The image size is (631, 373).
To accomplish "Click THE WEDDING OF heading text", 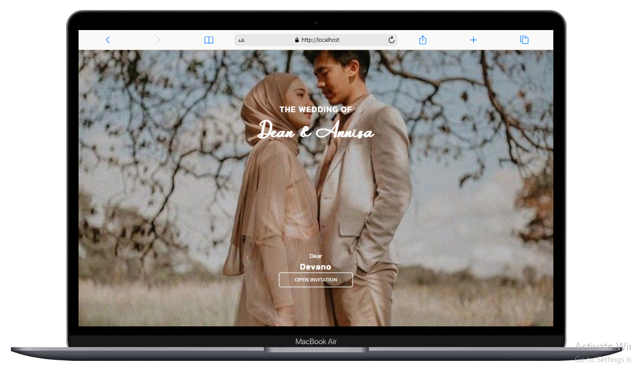I will [x=315, y=109].
